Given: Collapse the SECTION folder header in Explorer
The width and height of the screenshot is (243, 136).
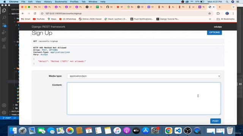Looking at the screenshot, I should tap(14, 14).
